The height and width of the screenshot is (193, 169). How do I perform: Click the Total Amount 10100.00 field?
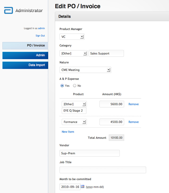(x=116, y=138)
